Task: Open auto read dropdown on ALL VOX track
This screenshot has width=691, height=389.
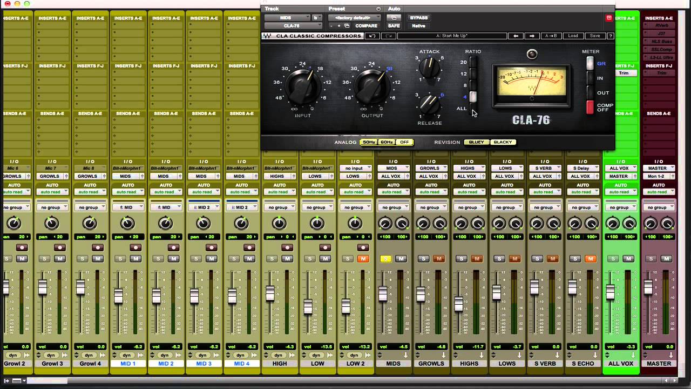Action: click(621, 192)
